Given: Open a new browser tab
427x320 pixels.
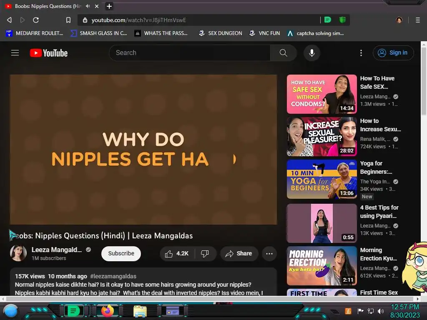Looking at the screenshot, I should tap(109, 6).
